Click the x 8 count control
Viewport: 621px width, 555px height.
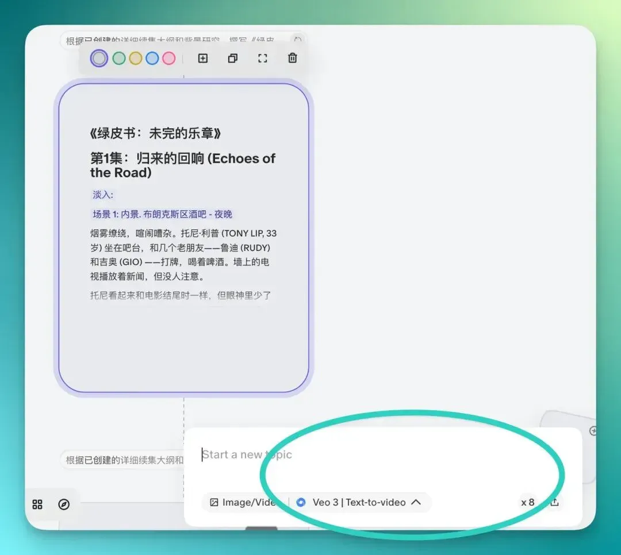(527, 502)
